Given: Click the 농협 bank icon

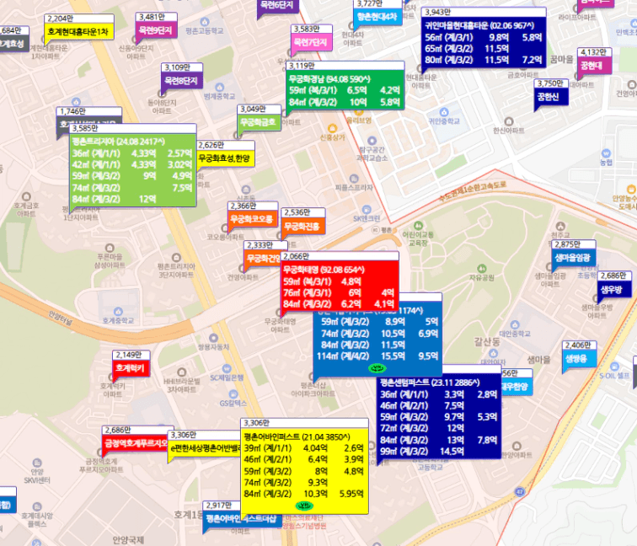Looking at the screenshot, I should (x=606, y=153).
